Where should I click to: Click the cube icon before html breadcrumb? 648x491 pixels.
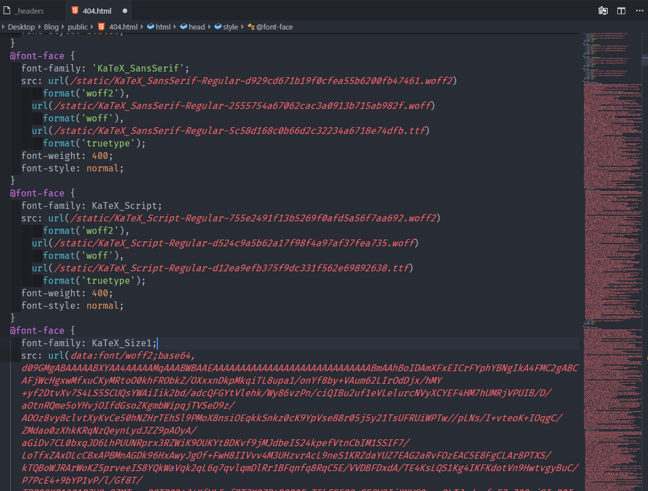pyautogui.click(x=151, y=27)
